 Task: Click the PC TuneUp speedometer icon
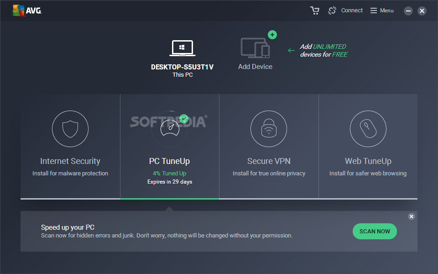pos(170,128)
